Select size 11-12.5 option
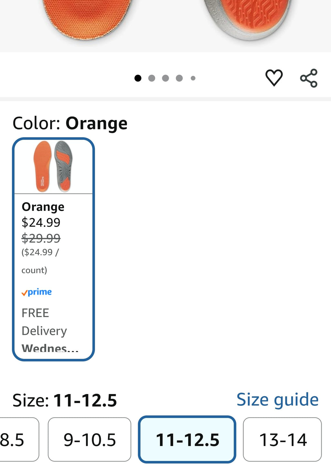 187,440
